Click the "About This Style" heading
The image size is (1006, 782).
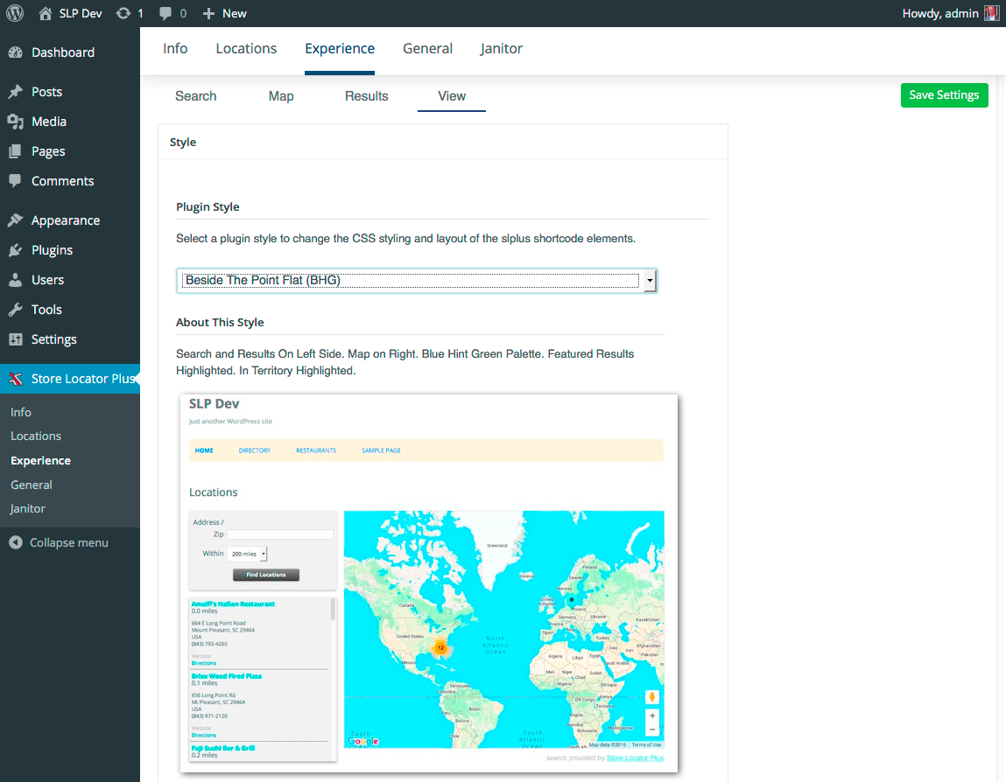[x=220, y=323]
